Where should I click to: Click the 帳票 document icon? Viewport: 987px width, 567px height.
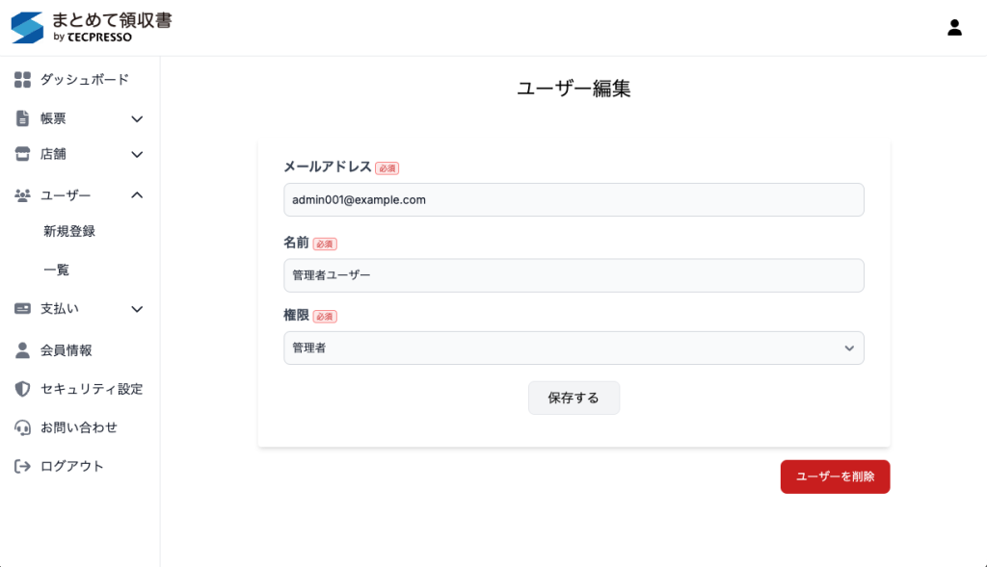click(x=23, y=118)
